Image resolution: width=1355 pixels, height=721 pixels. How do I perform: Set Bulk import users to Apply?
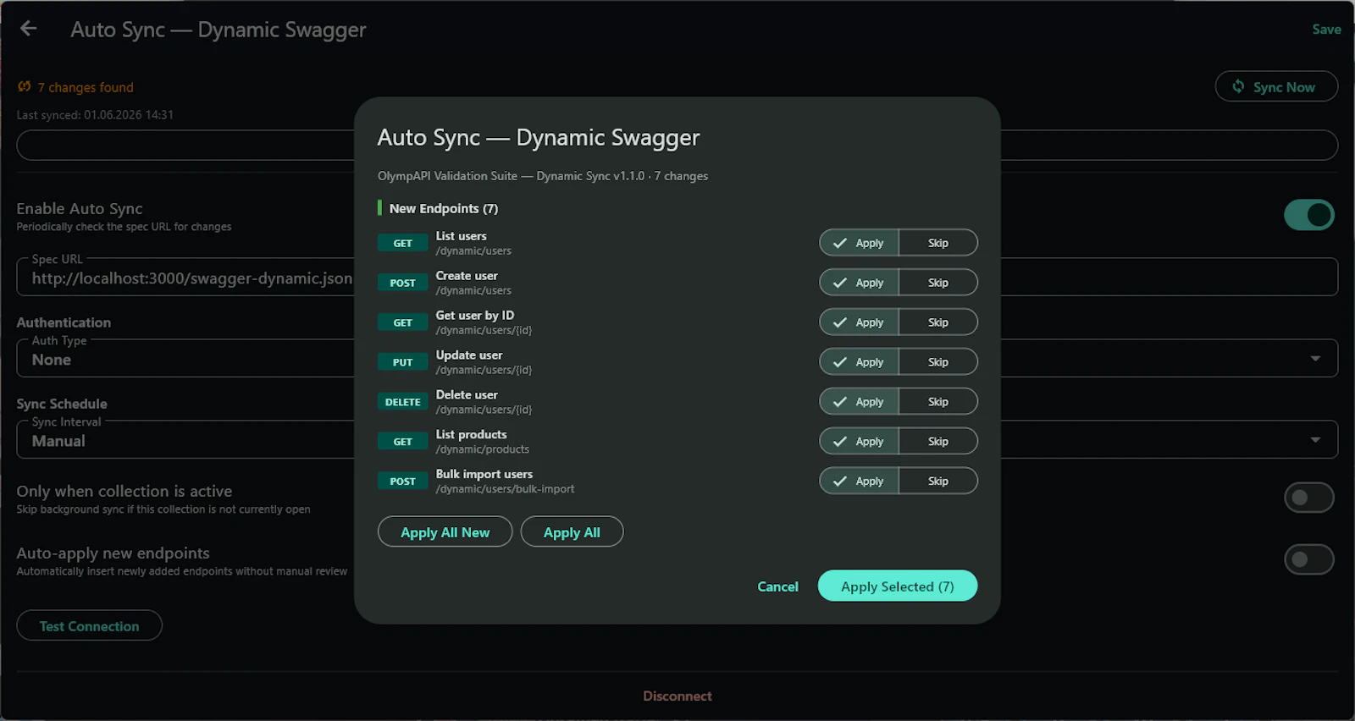859,482
